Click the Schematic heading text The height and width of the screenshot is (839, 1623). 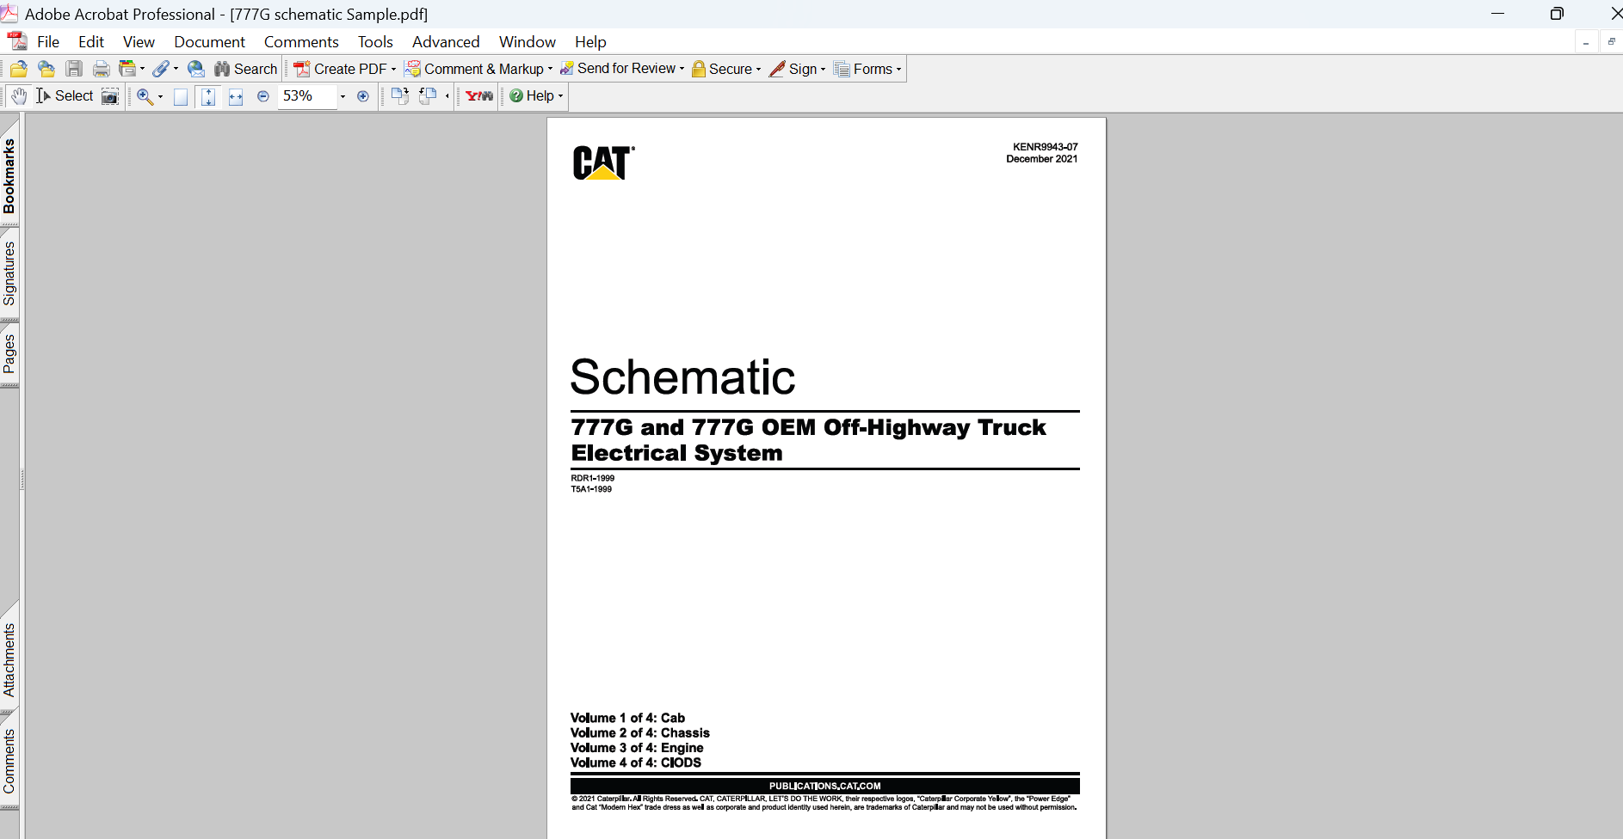click(x=682, y=377)
